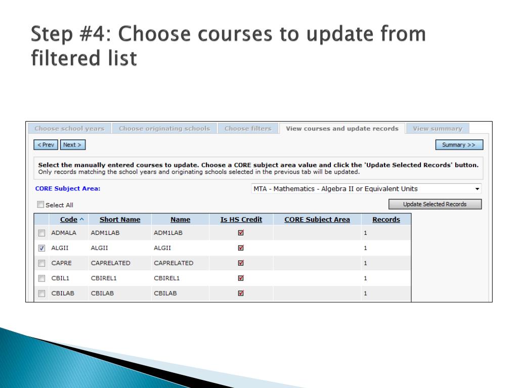Go to the View summary tab
This screenshot has height=388, width=518.
(x=438, y=128)
